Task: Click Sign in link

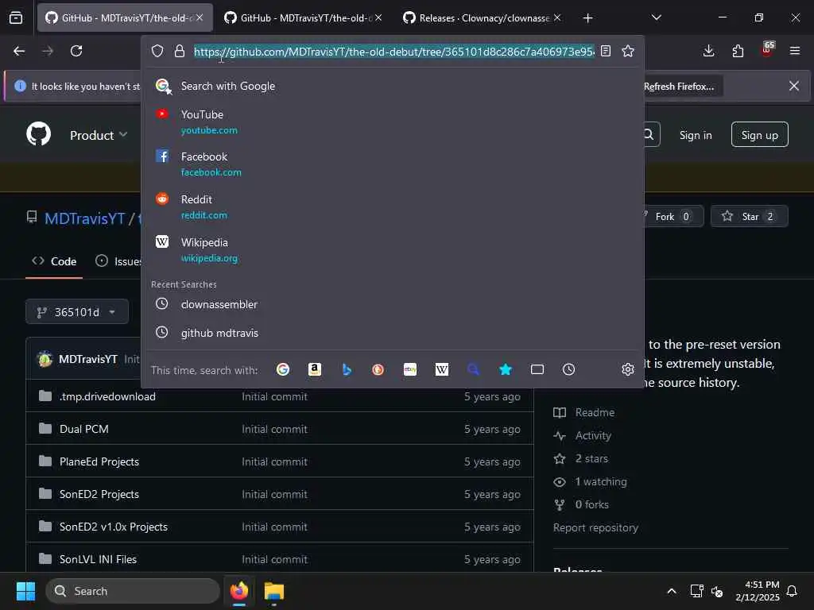Action: click(696, 135)
